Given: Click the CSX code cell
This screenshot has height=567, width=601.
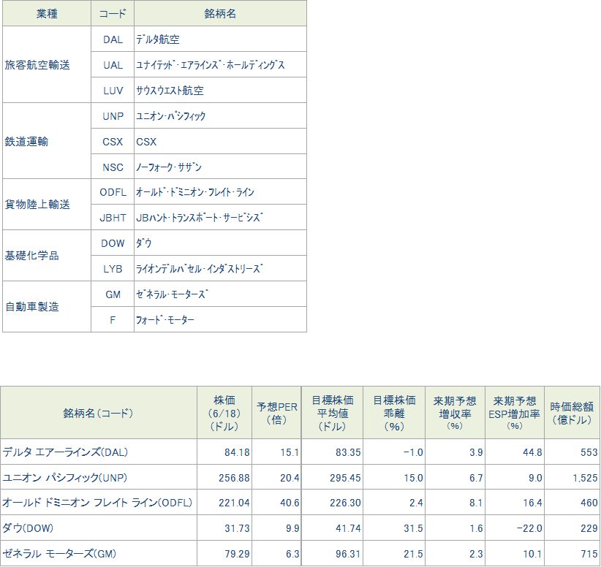Looking at the screenshot, I should point(113,141).
